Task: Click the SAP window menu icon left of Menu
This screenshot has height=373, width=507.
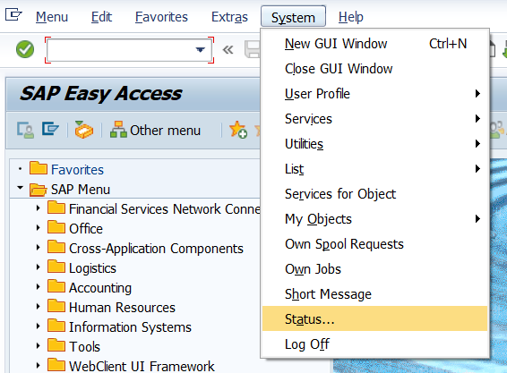Action: (x=13, y=15)
